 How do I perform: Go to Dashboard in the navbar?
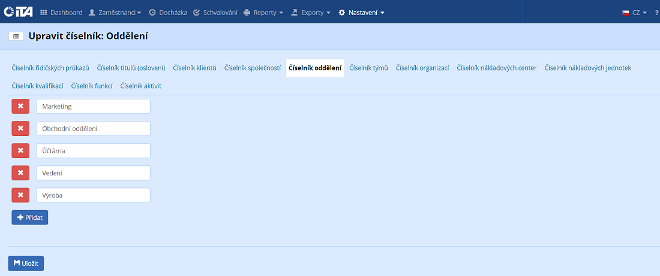[61, 13]
